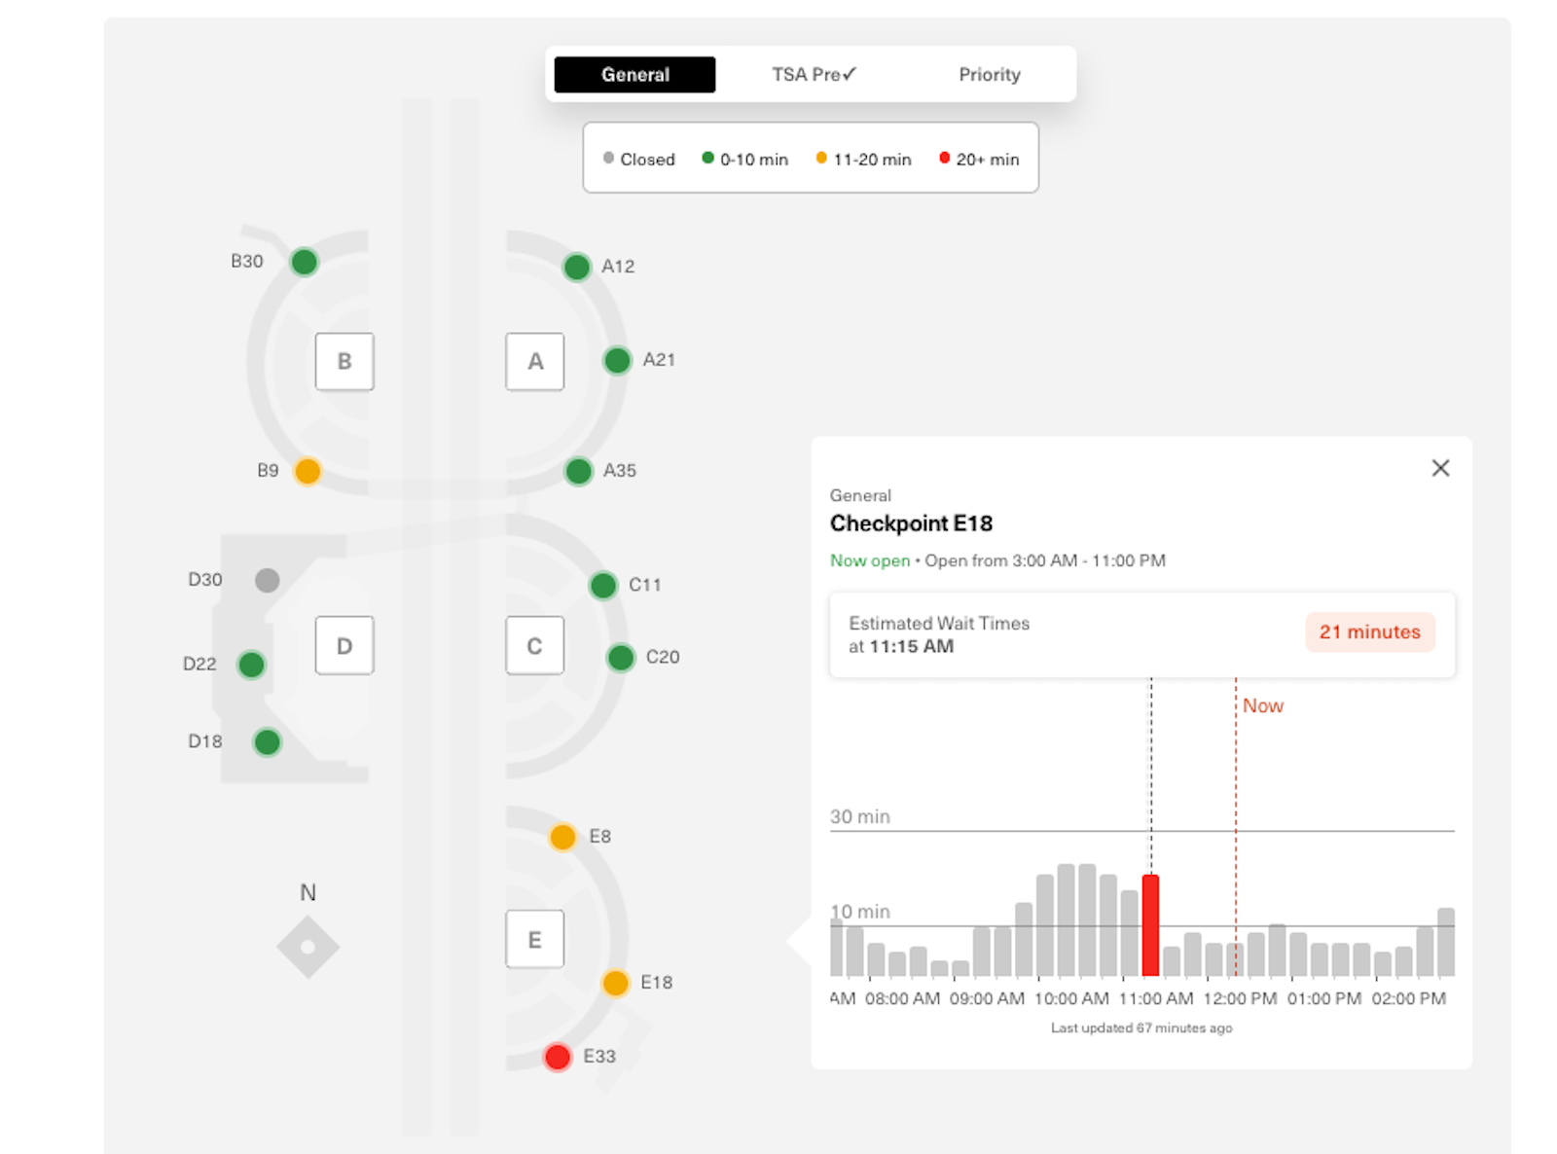Select the A21 checkpoint dot
The height and width of the screenshot is (1154, 1557).
click(617, 361)
